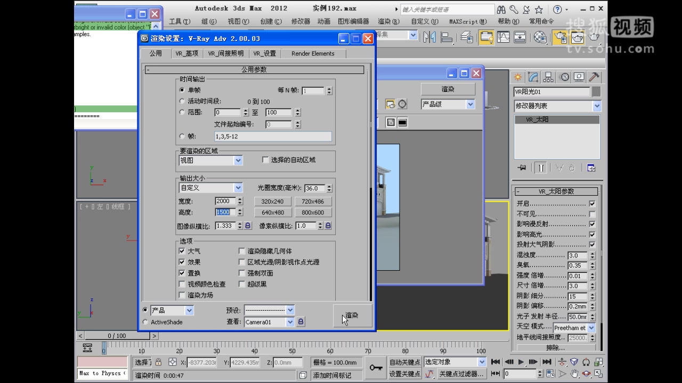The height and width of the screenshot is (383, 682).
Task: Click the Zoom Extents icon
Action: (574, 362)
